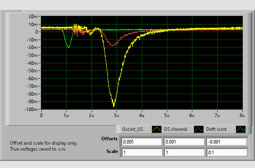
Task: Select the Gscint_US legend label
Action: [132, 129]
